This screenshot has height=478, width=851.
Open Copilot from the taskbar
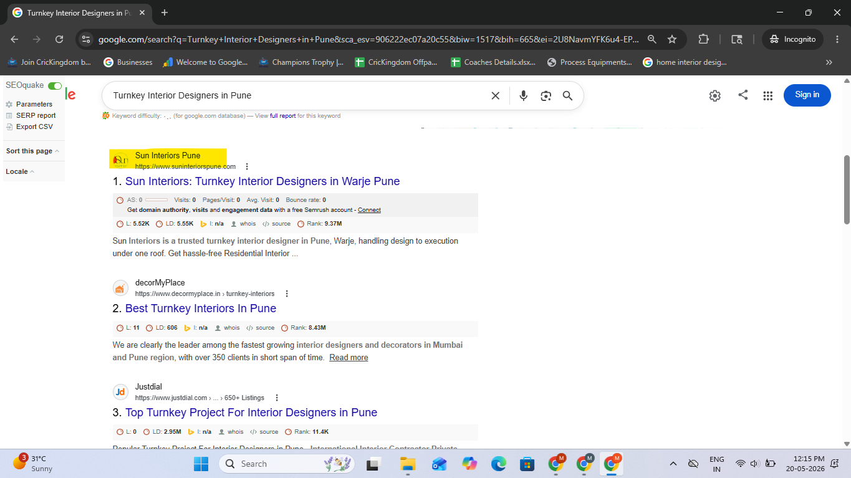coord(469,464)
